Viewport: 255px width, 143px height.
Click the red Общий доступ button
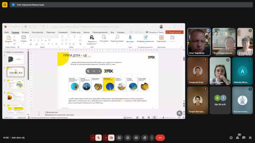pos(175,32)
